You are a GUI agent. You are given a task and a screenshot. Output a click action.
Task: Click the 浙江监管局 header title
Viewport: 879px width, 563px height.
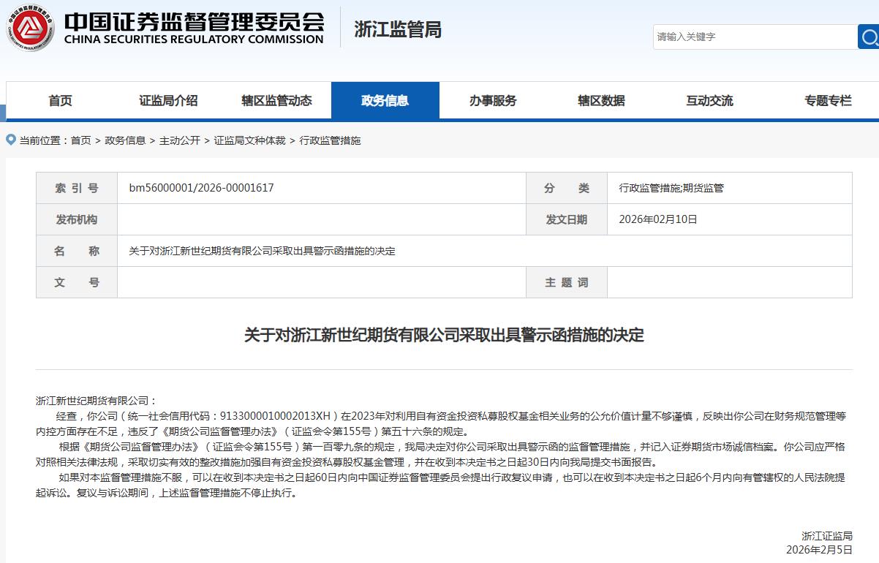pos(398,30)
